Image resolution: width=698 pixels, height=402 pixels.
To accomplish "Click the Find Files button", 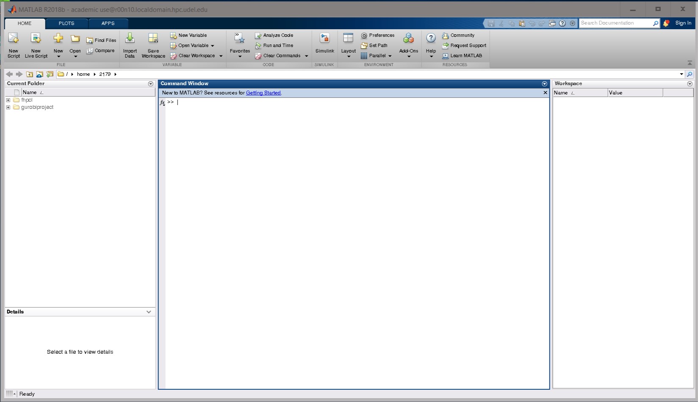I will 101,40.
